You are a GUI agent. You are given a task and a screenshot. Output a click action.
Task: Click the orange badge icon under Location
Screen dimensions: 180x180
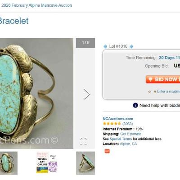[107, 151]
